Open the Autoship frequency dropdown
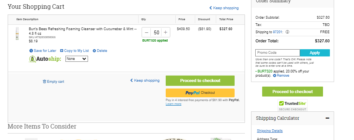The height and width of the screenshot is (140, 354). (x=77, y=59)
